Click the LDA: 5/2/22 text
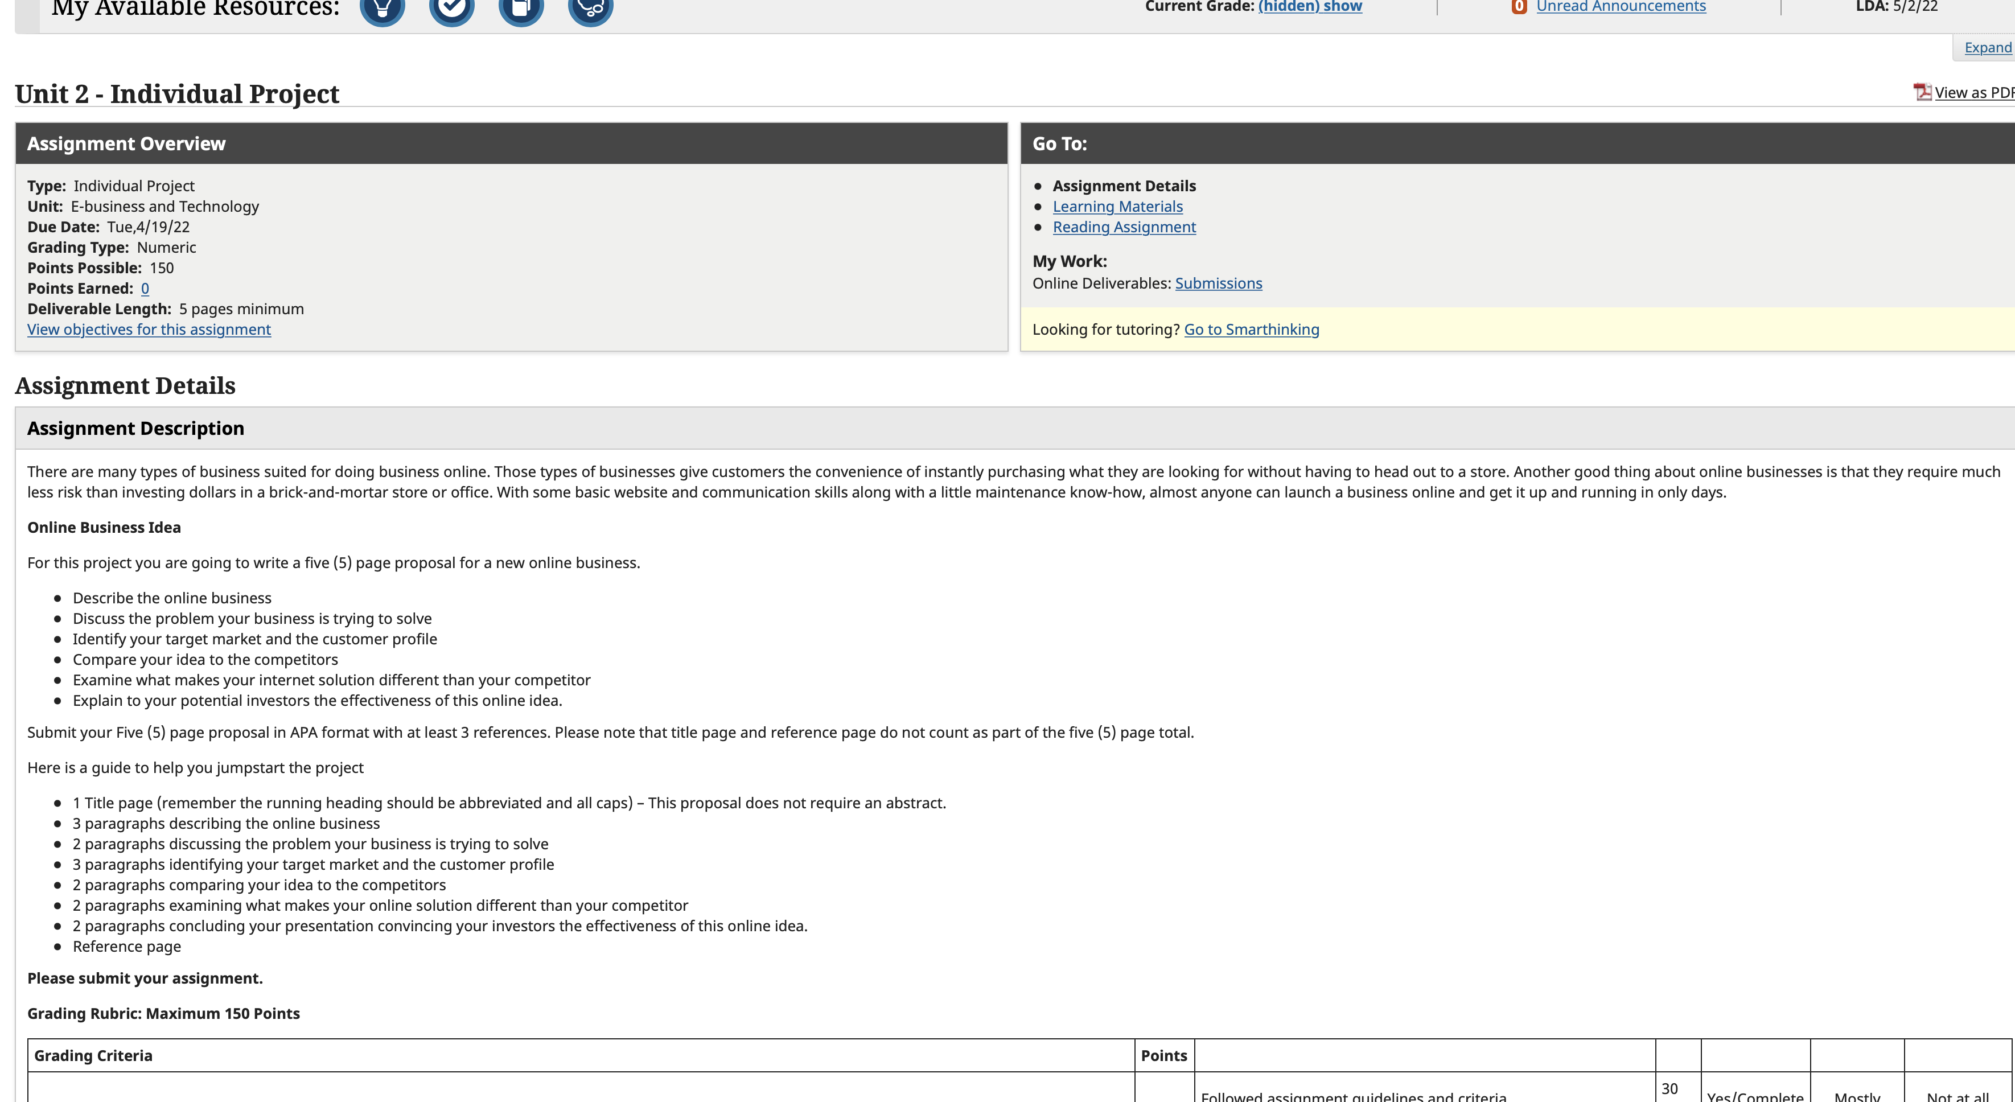The width and height of the screenshot is (2015, 1102). point(1897,6)
